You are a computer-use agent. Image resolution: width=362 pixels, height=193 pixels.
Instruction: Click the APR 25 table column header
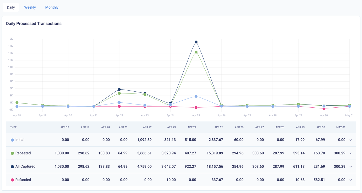coord(219,127)
